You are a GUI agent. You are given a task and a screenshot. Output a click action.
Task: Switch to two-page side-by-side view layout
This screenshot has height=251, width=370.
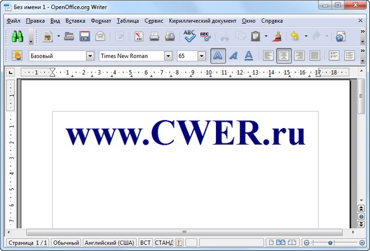click(x=281, y=242)
